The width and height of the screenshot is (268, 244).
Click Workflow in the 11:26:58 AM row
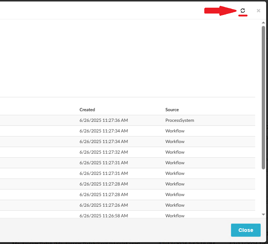[175, 215]
